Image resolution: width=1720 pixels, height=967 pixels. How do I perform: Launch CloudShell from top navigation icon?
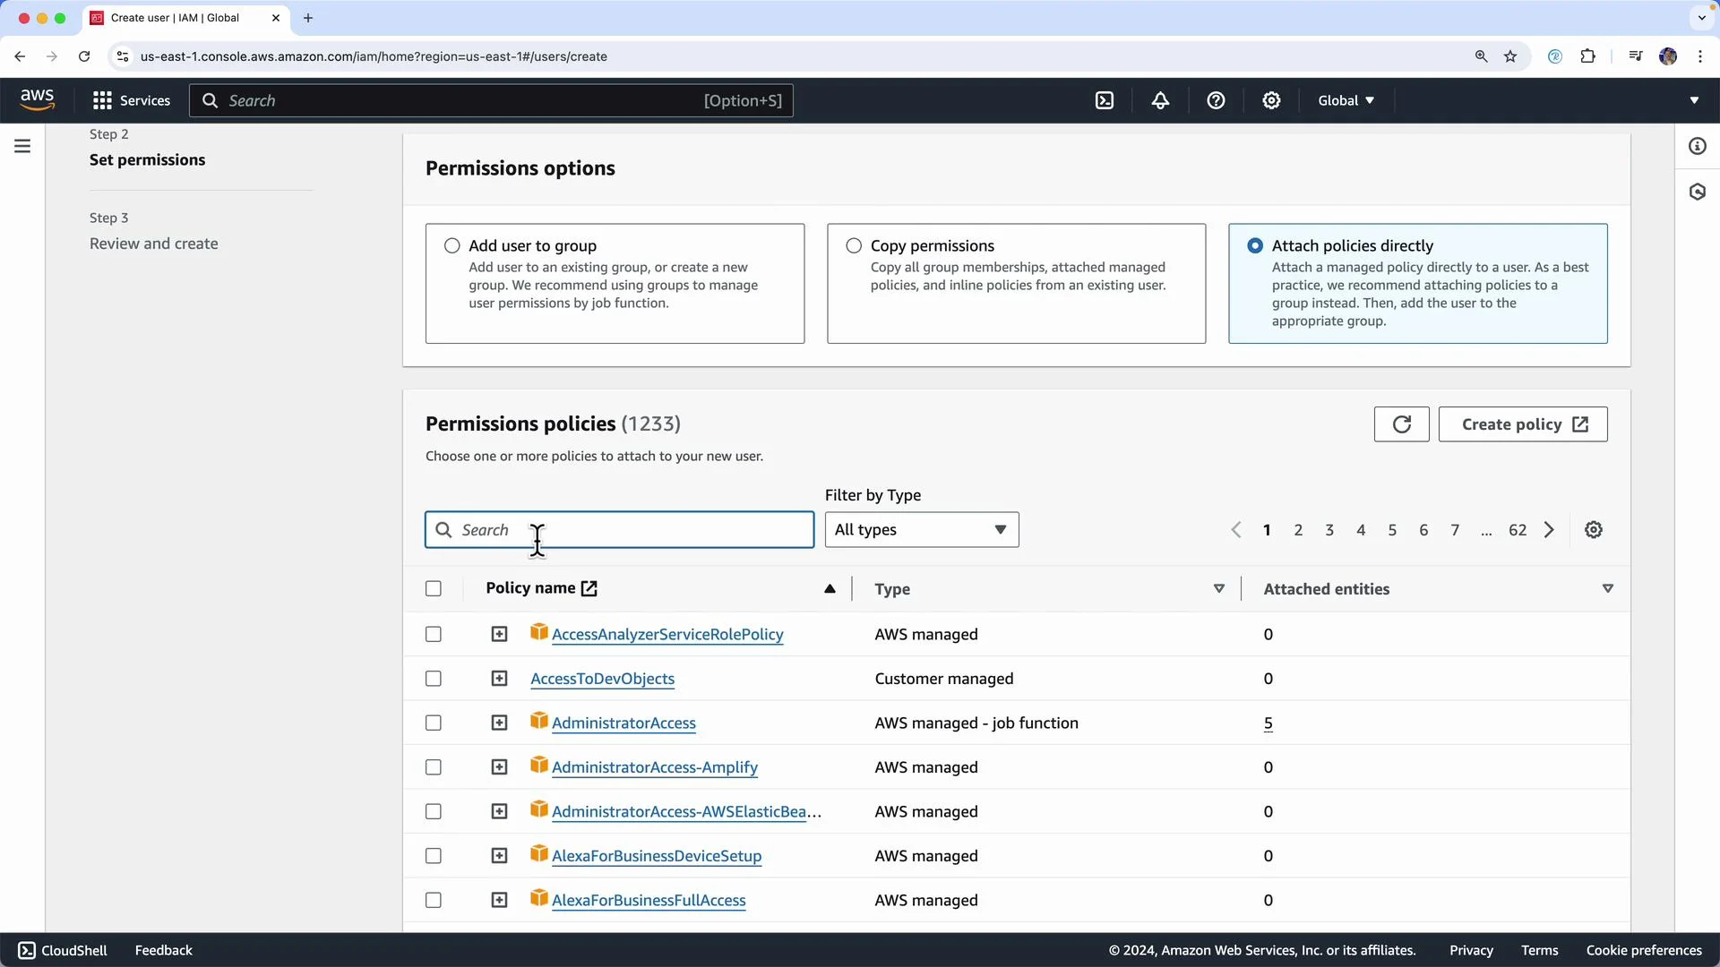1105,100
